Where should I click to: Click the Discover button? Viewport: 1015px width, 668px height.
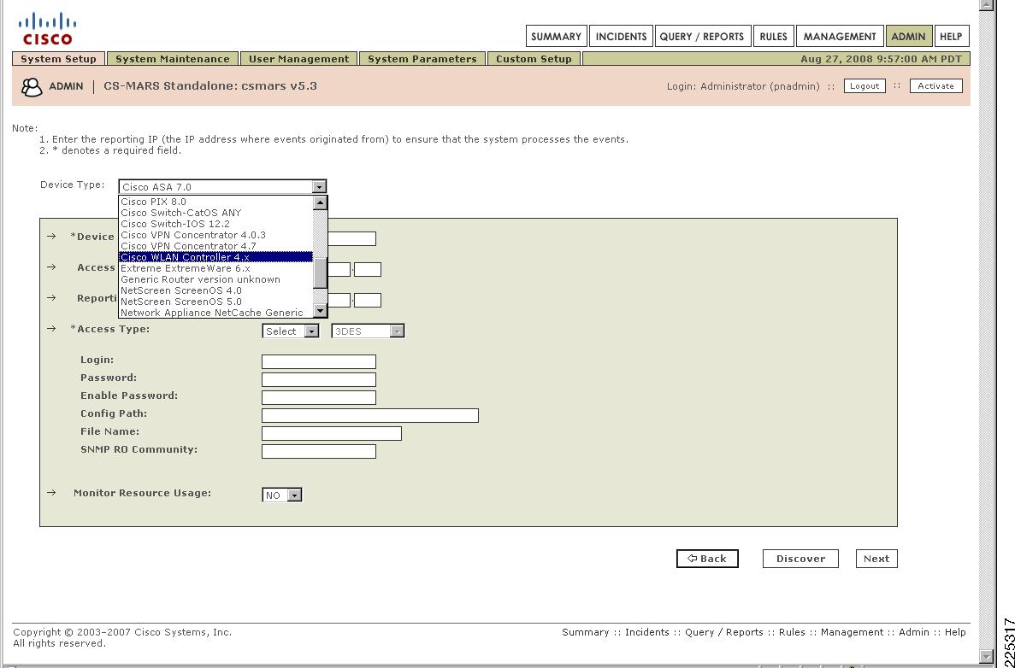click(800, 559)
